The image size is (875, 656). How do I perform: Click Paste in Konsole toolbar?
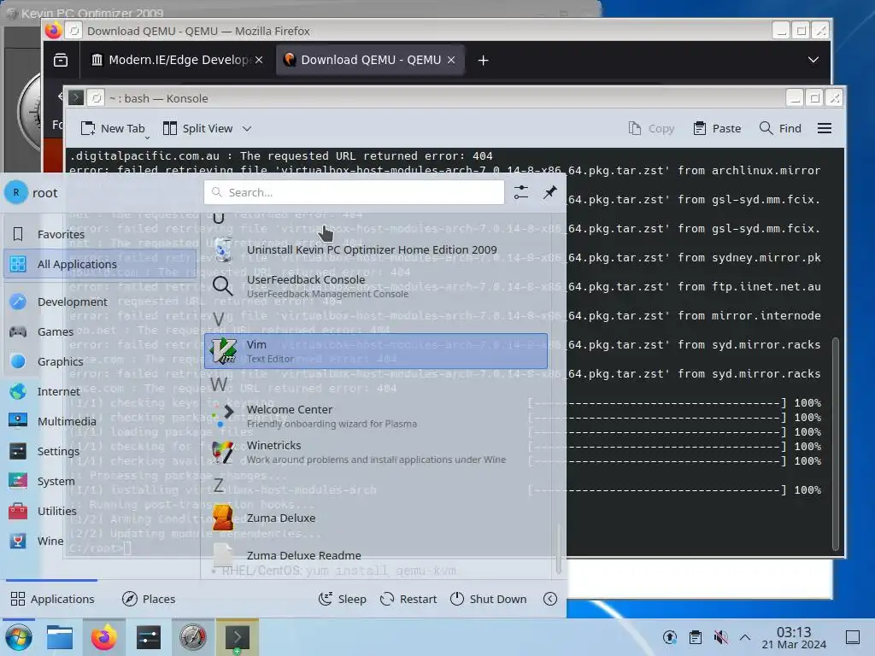click(x=717, y=128)
